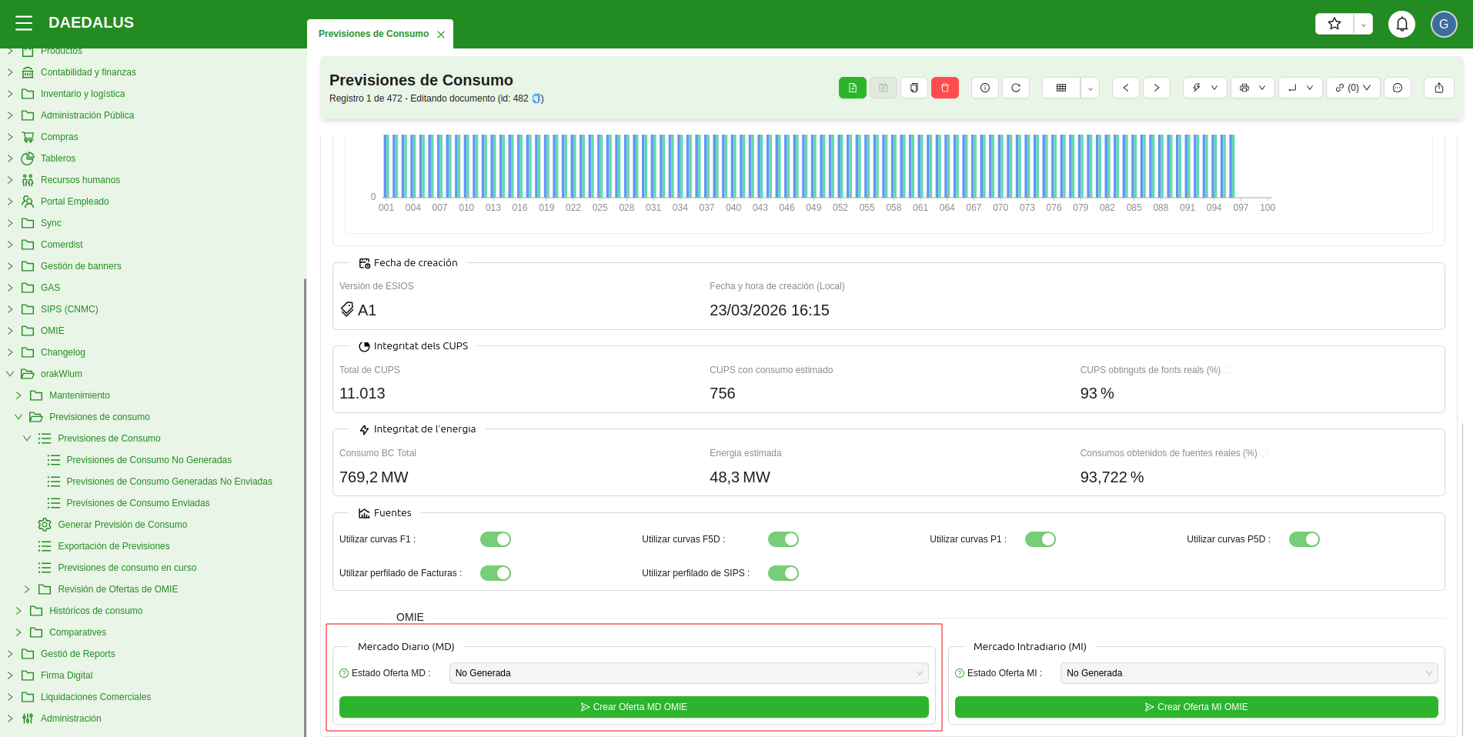Open the Estado Oferta MI select field
This screenshot has height=737, width=1473.
(1248, 673)
